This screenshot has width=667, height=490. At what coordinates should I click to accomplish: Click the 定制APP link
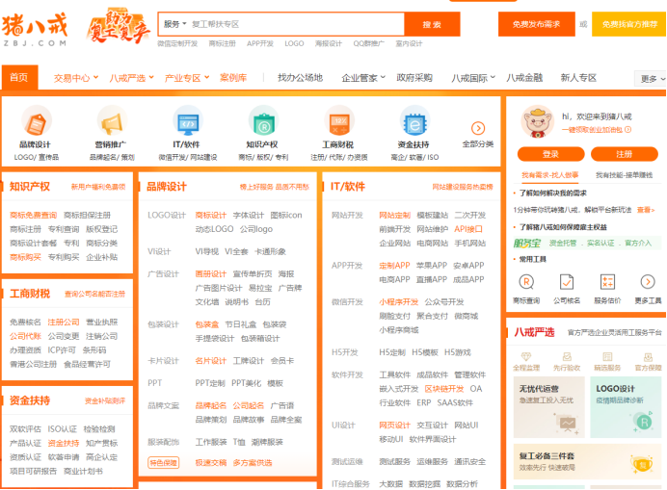click(394, 266)
